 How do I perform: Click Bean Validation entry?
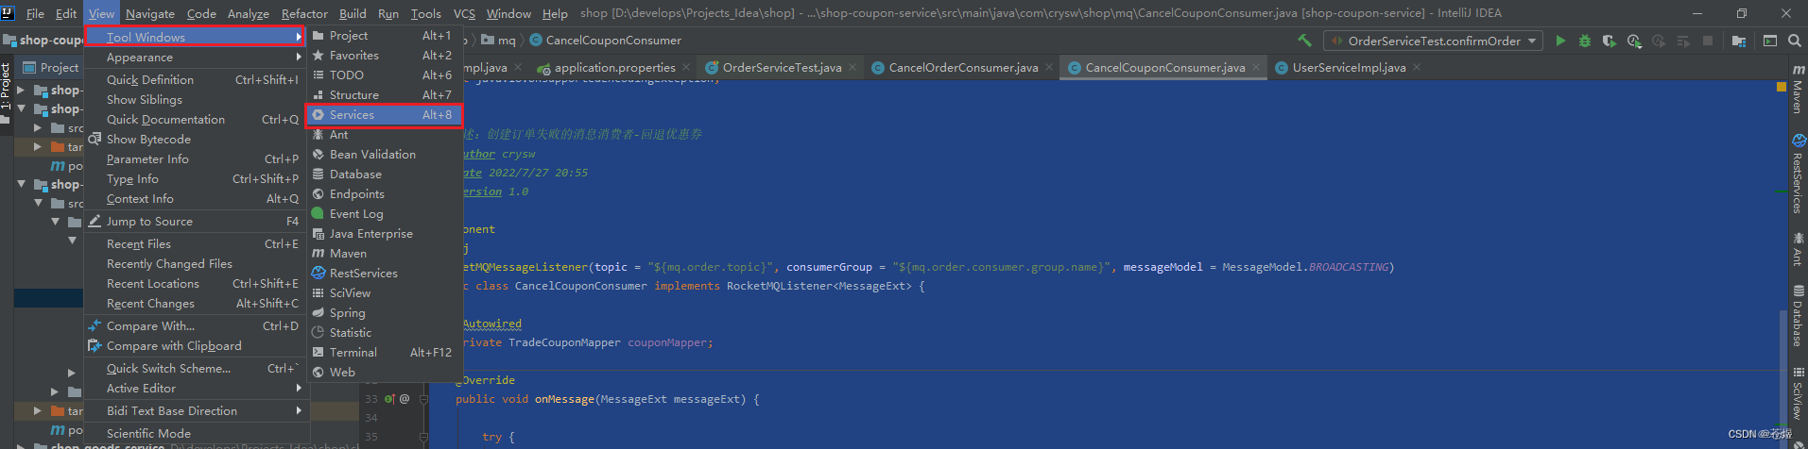coord(384,155)
